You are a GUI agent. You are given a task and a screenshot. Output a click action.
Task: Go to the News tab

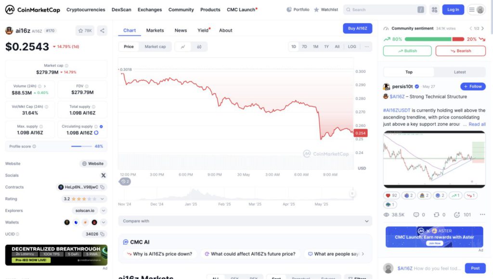pyautogui.click(x=181, y=30)
